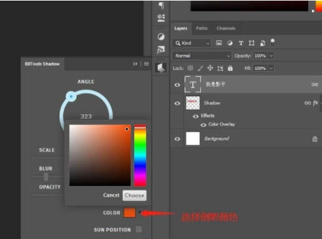Toggle the Color Overlay effect visibility
The image size is (322, 239).
(203, 125)
